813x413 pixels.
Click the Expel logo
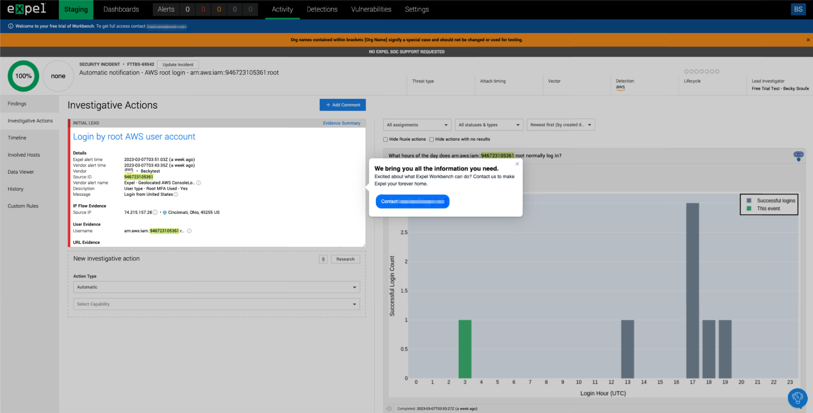pos(27,9)
